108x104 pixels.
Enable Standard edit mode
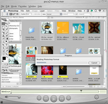click(3, 64)
